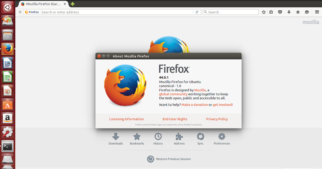
Task: Click the Mozilla link in About dialog
Action: [x=200, y=90]
